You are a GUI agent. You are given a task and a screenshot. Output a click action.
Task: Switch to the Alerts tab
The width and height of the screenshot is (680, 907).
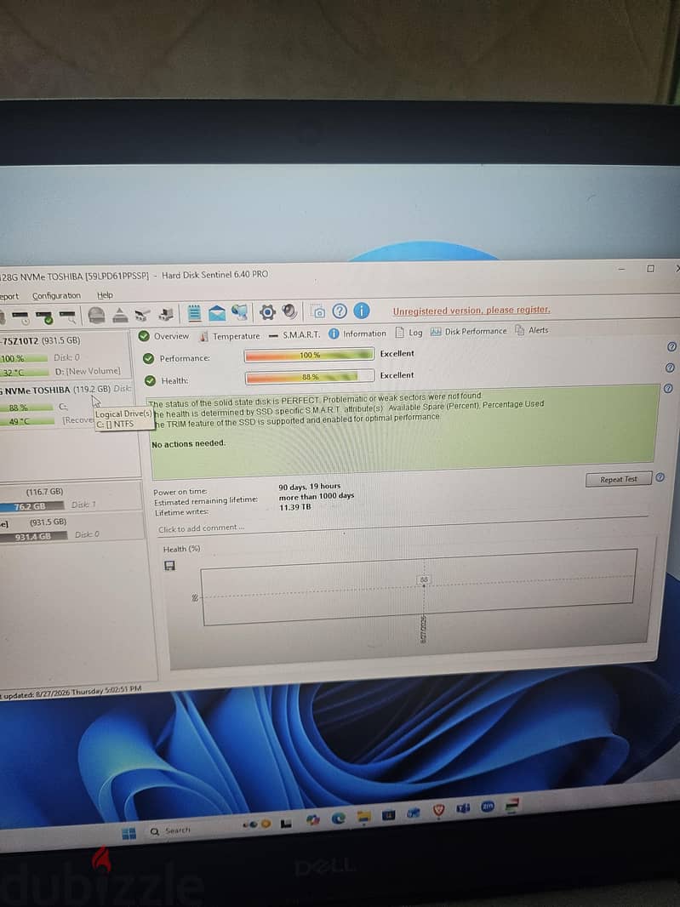(x=531, y=330)
